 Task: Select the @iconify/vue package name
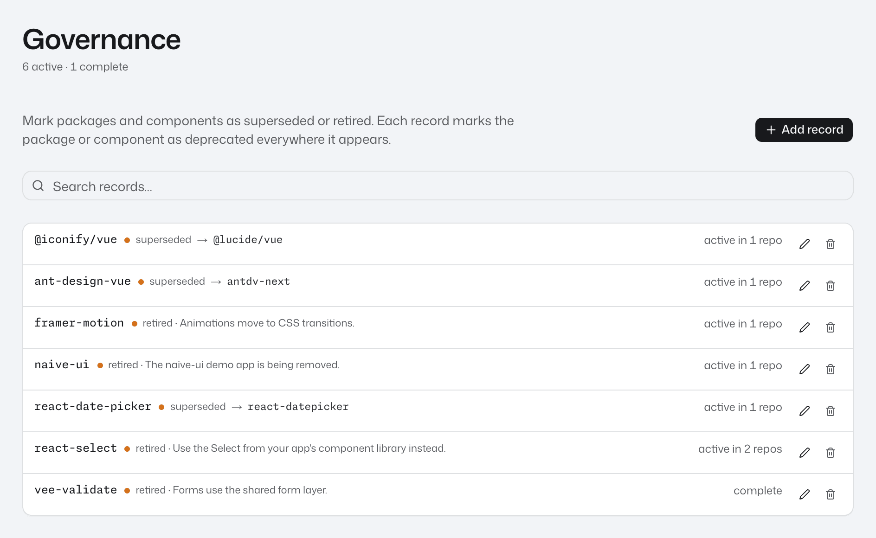76,240
